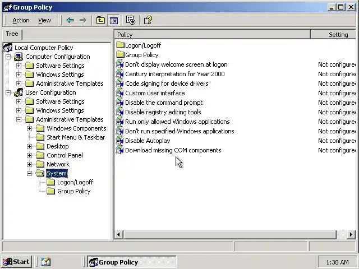Collapse the System folder node
This screenshot has width=359, height=269.
tap(30, 173)
